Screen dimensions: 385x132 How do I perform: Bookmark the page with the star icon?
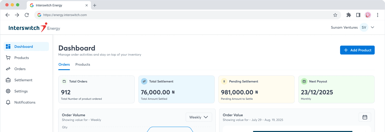click(x=335, y=15)
